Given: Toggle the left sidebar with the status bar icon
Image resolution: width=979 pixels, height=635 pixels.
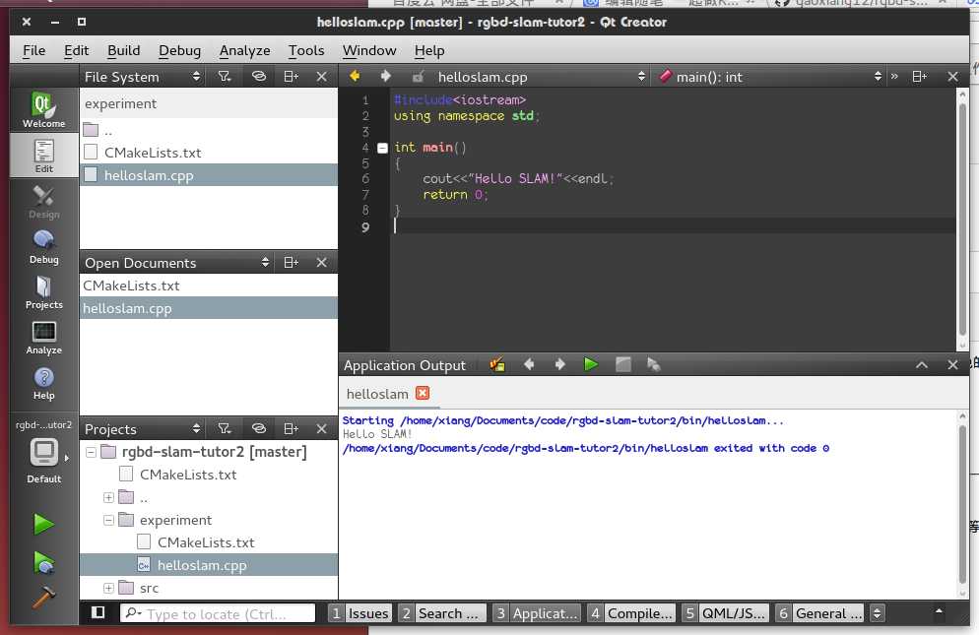Looking at the screenshot, I should [x=98, y=612].
